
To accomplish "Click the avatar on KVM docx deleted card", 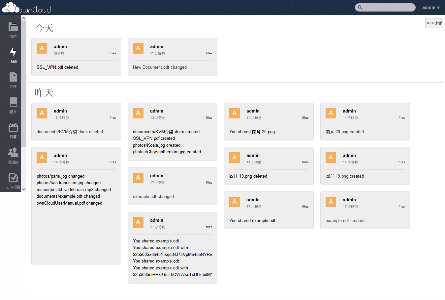I will [42, 113].
